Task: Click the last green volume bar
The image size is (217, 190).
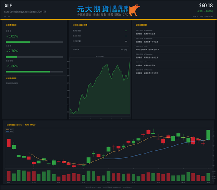Action: click(208, 177)
